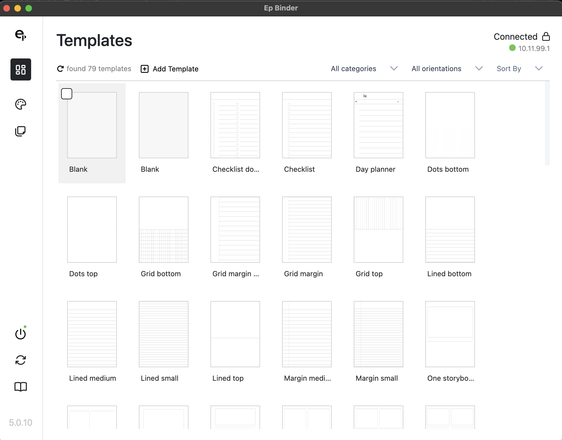Viewport: 562px width, 440px height.
Task: Open the pages/copy panel icon
Action: tap(20, 131)
